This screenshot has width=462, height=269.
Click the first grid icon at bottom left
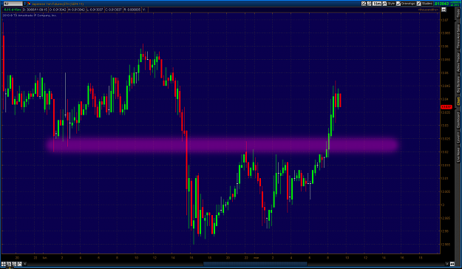tap(4, 264)
